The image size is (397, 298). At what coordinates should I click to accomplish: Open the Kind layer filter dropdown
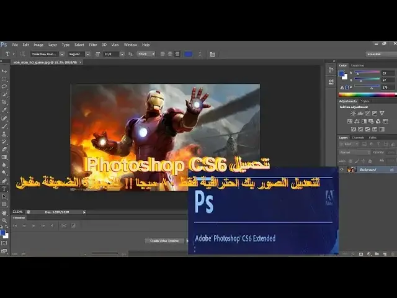[349, 144]
